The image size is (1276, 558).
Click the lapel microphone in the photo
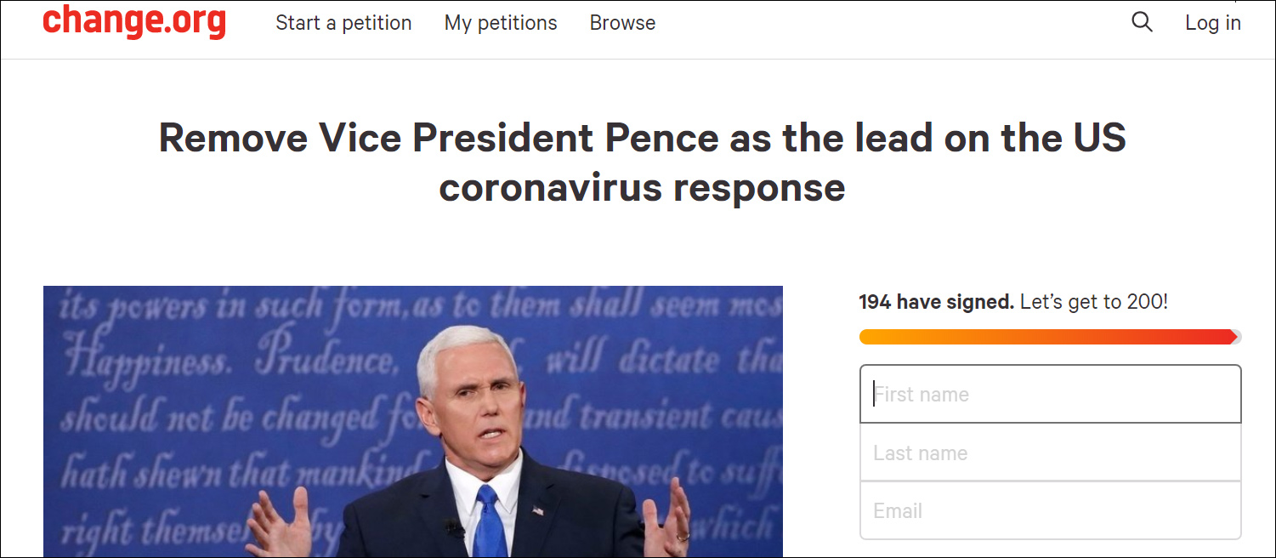pyautogui.click(x=453, y=528)
